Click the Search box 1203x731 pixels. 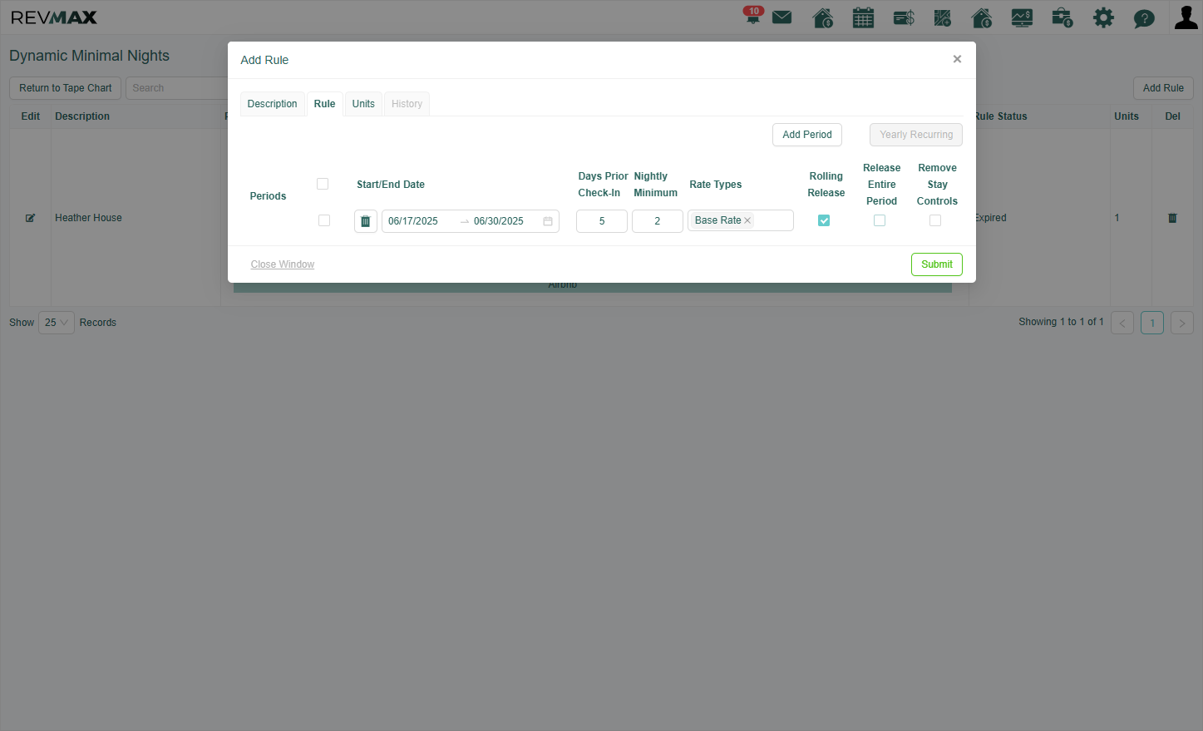176,88
